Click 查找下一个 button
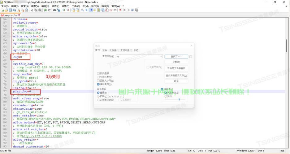This screenshot has height=154, width=290. pos(176,56)
